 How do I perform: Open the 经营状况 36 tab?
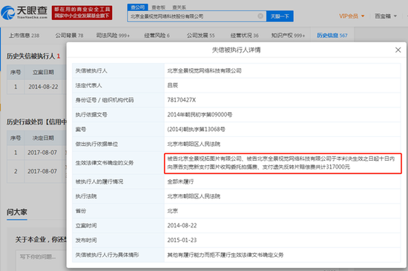(x=244, y=36)
